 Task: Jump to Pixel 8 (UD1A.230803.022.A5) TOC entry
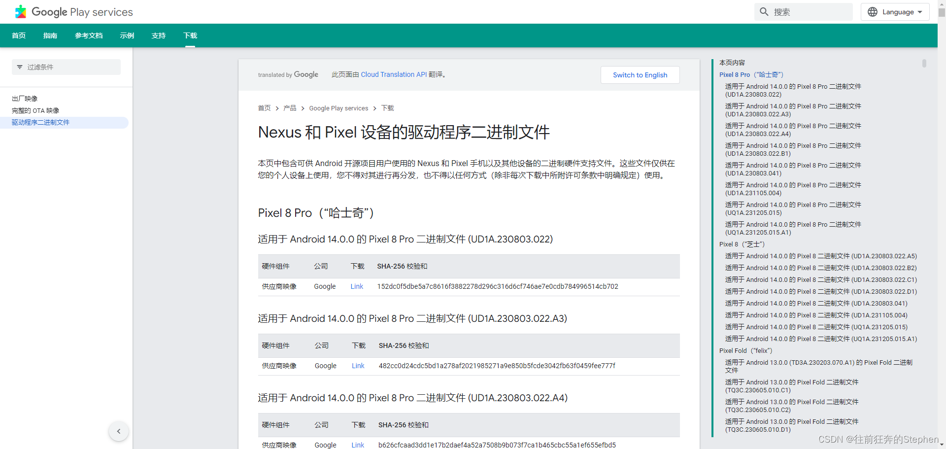pyautogui.click(x=821, y=256)
